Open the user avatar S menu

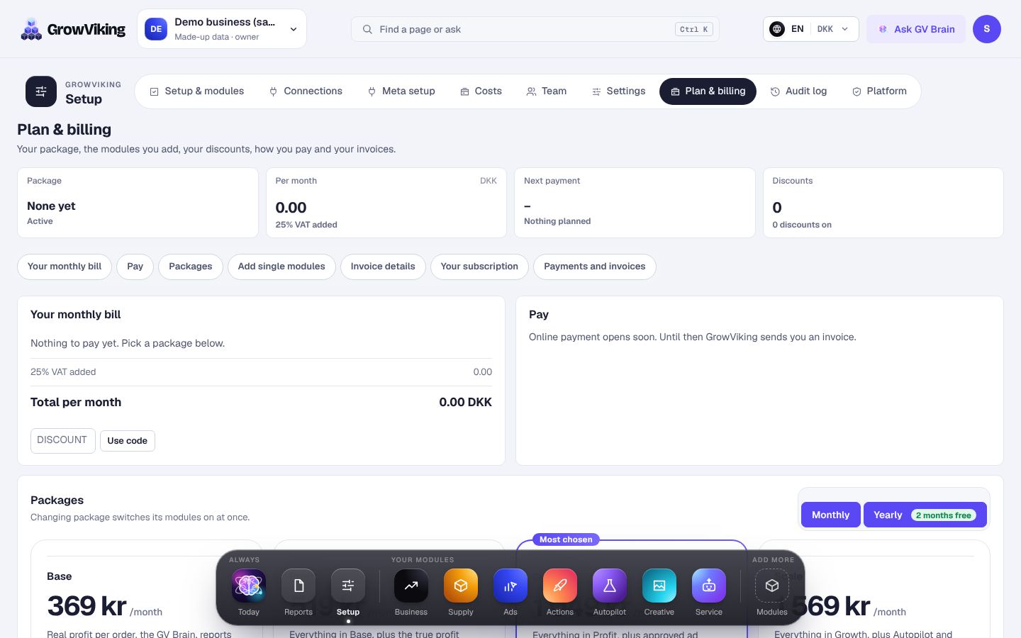tap(987, 29)
